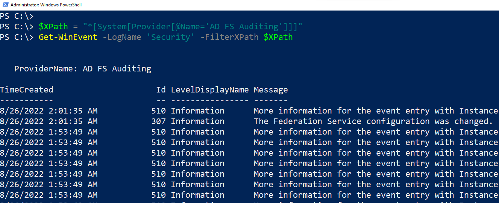Click the 'Security' log name string
The width and height of the screenshot is (499, 203).
click(x=173, y=37)
